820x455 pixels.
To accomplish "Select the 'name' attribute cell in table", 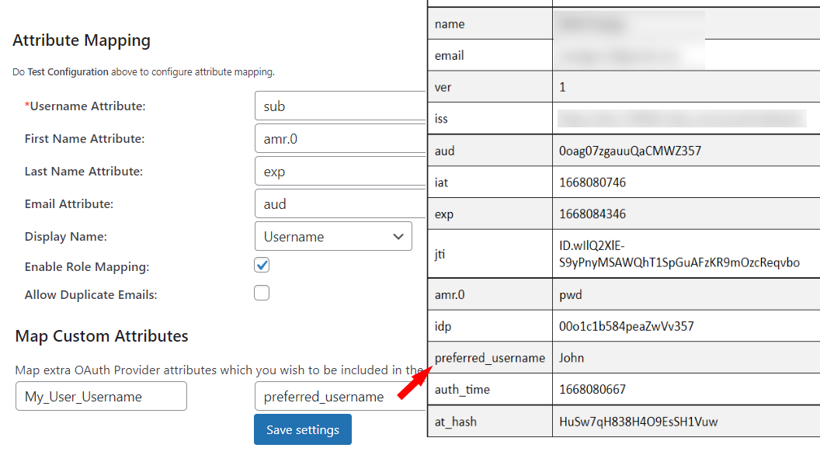I will point(490,23).
